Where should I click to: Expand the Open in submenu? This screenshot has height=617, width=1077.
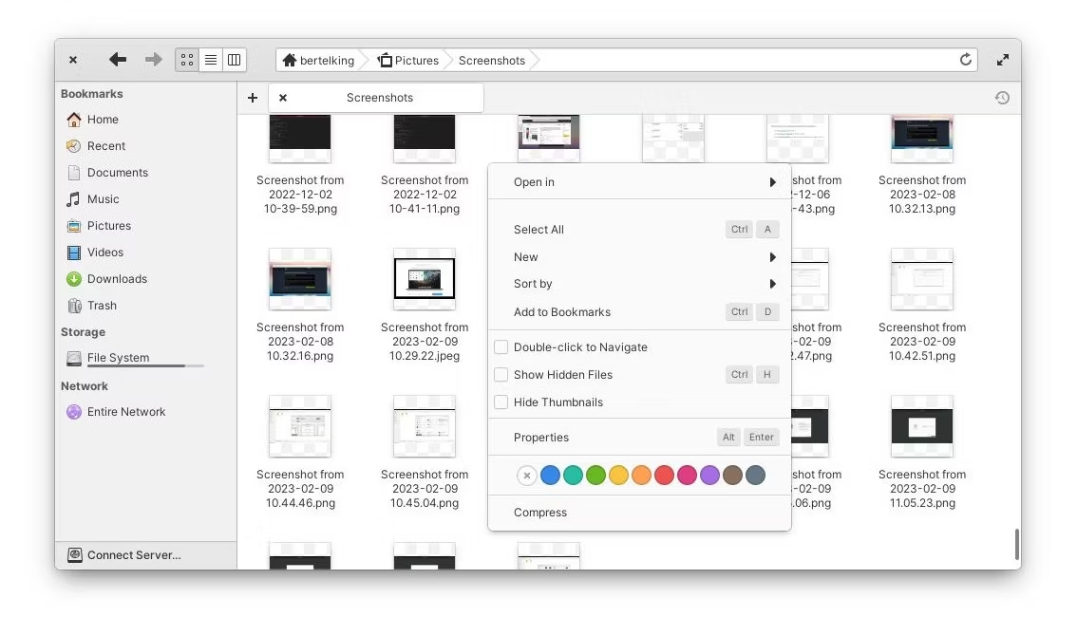(x=639, y=182)
